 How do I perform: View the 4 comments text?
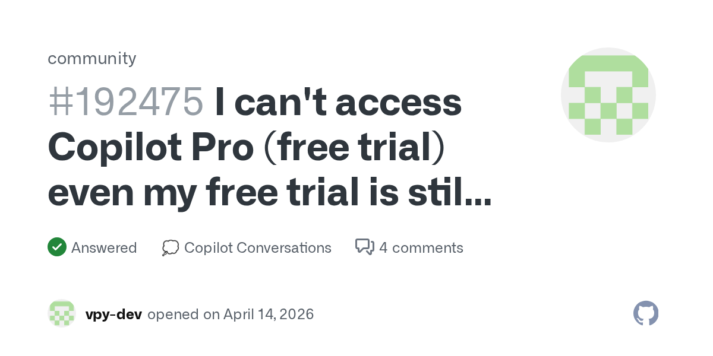[x=421, y=247]
